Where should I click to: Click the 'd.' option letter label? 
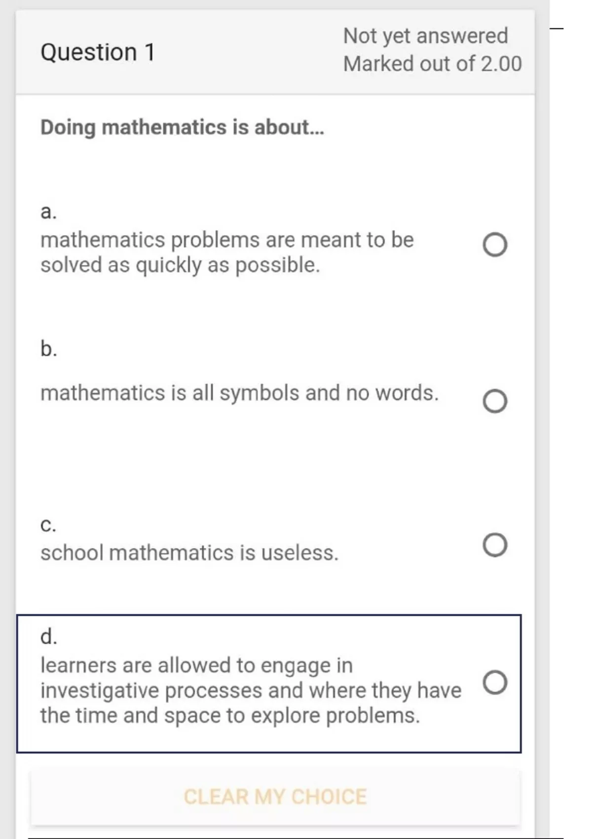point(48,637)
